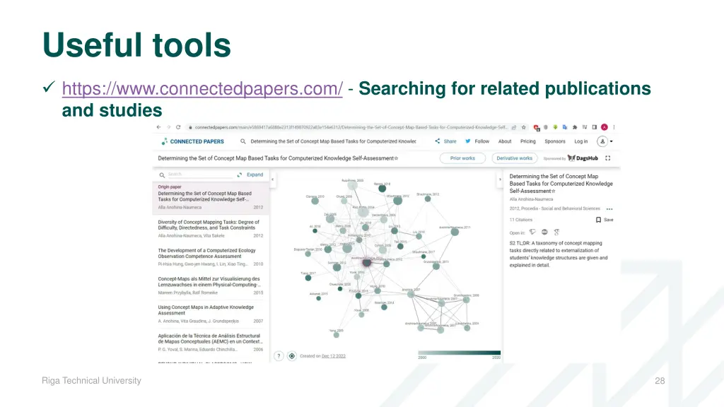Click Follow on Twitter

pos(477,141)
